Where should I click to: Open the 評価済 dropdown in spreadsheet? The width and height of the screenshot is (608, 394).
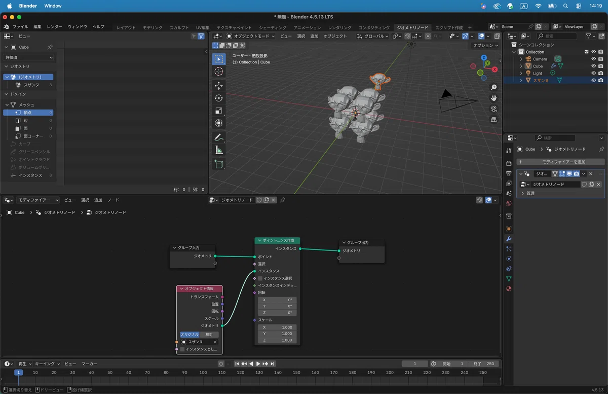coord(29,58)
